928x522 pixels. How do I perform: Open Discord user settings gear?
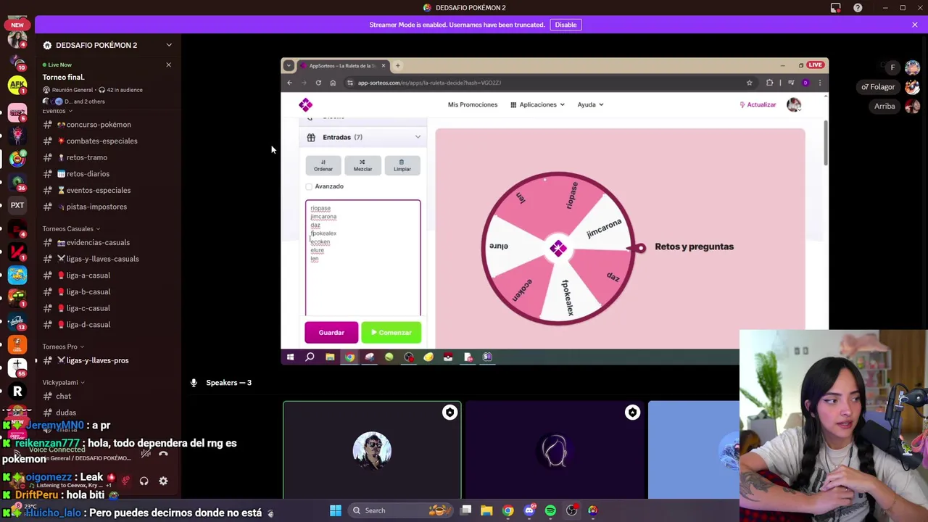(163, 481)
